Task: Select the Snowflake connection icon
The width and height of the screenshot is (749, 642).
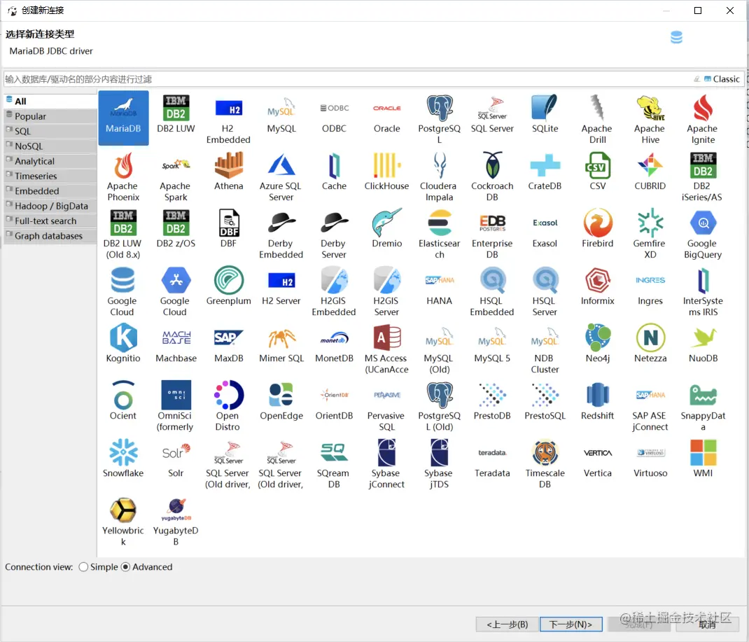Action: click(123, 452)
